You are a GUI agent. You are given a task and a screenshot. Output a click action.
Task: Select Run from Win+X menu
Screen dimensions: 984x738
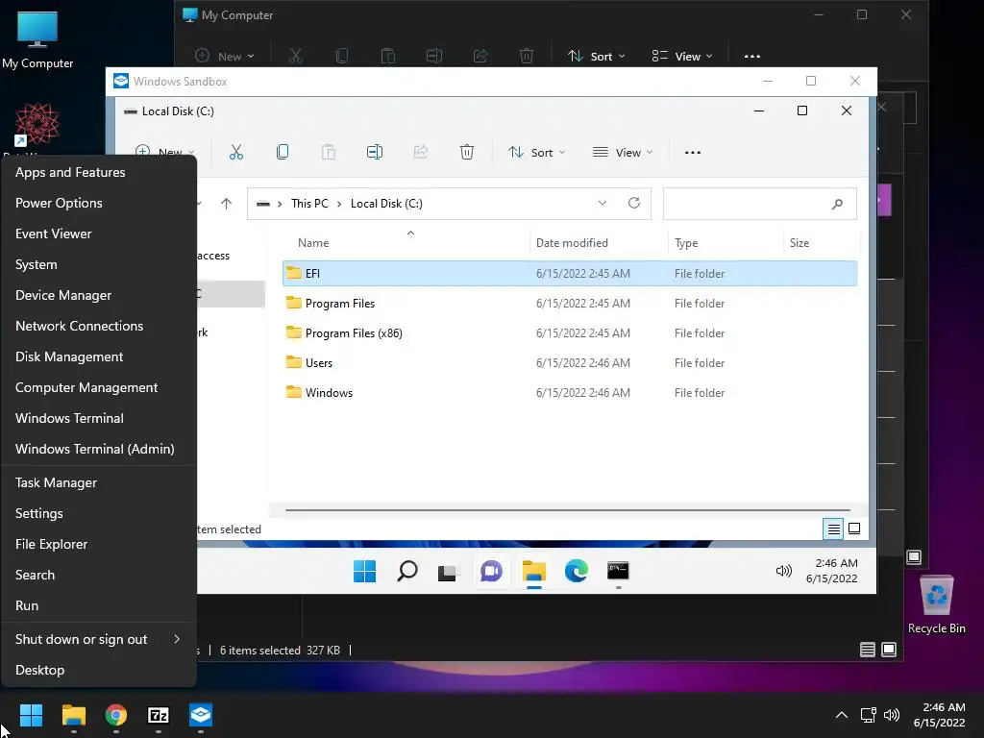coord(99,605)
